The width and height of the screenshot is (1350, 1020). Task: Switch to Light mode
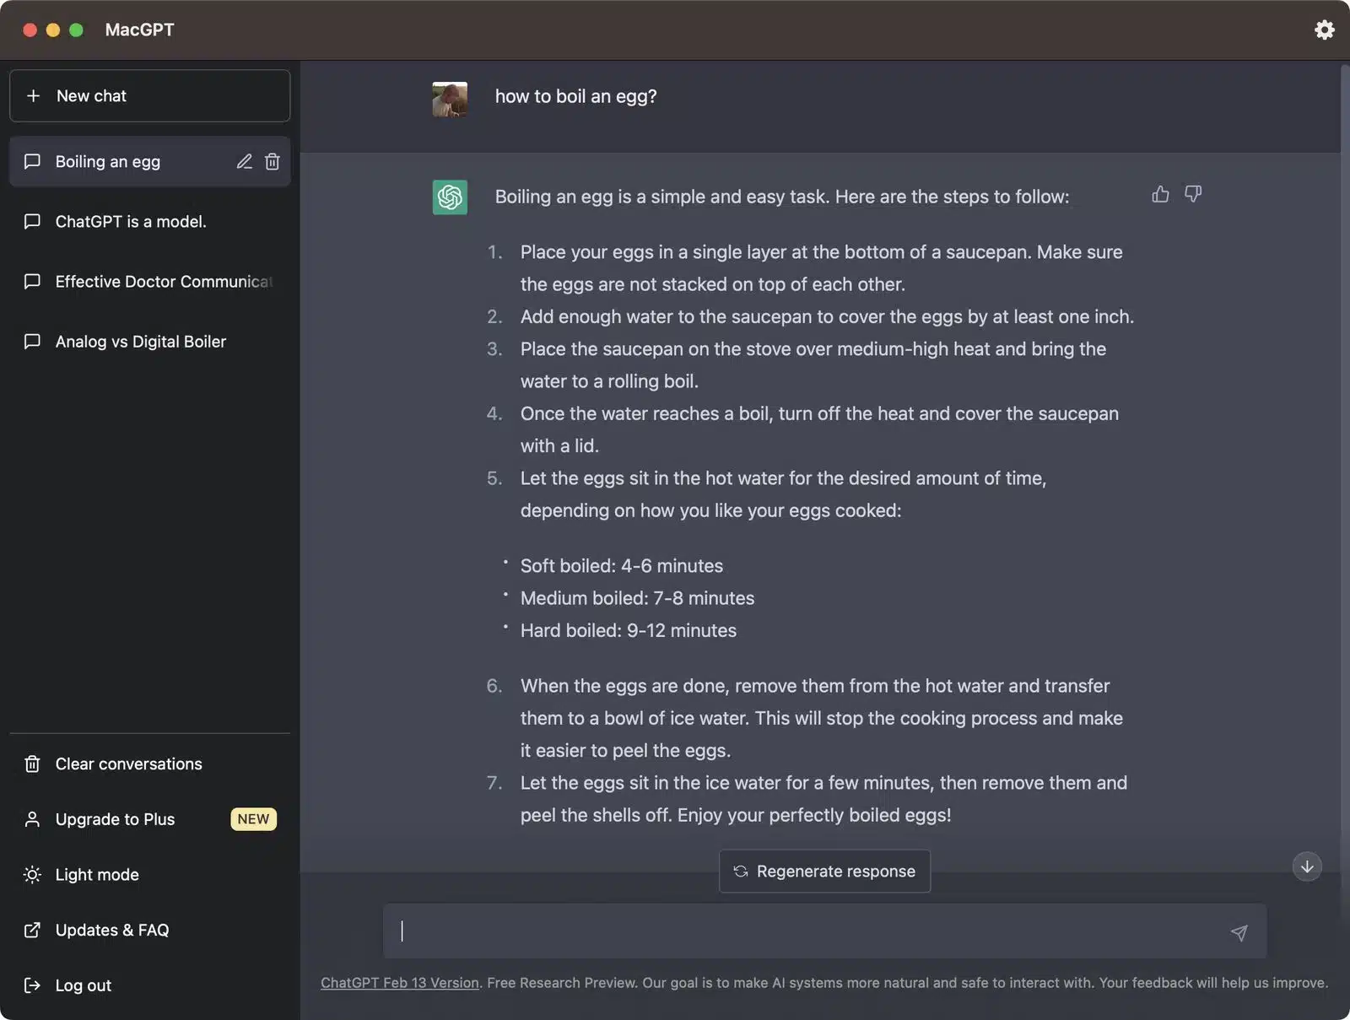(96, 875)
